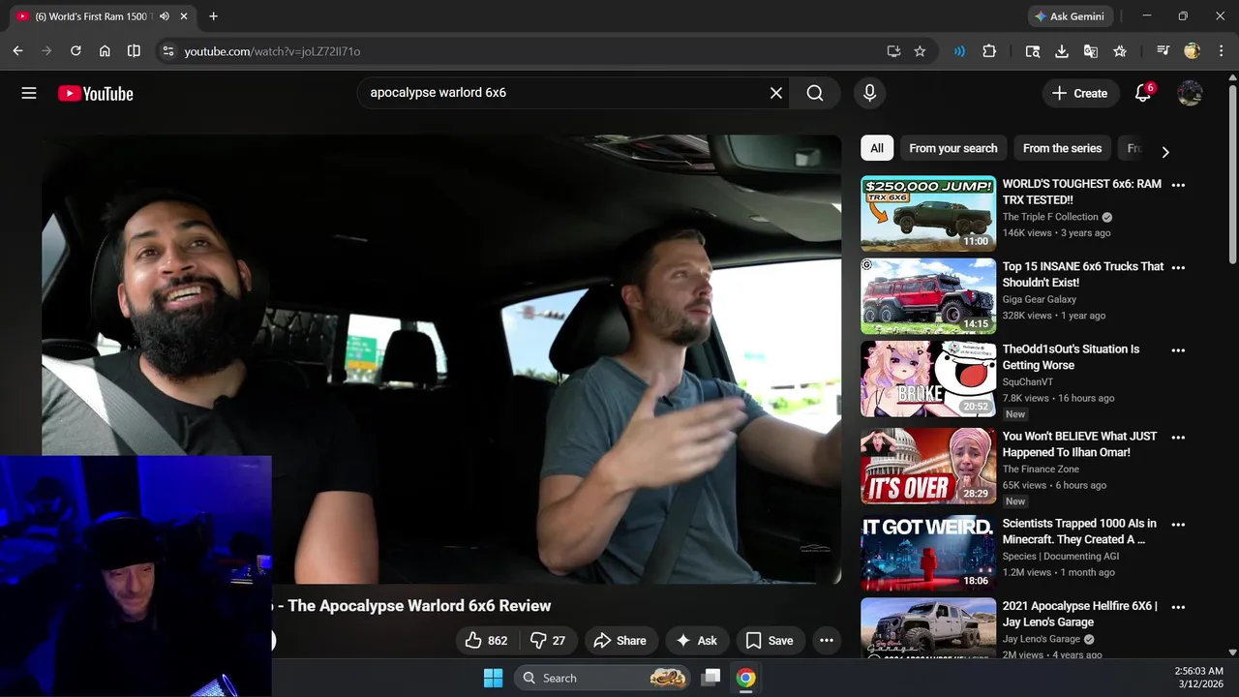
Task: Click the browser address bar URL
Action: (272, 51)
